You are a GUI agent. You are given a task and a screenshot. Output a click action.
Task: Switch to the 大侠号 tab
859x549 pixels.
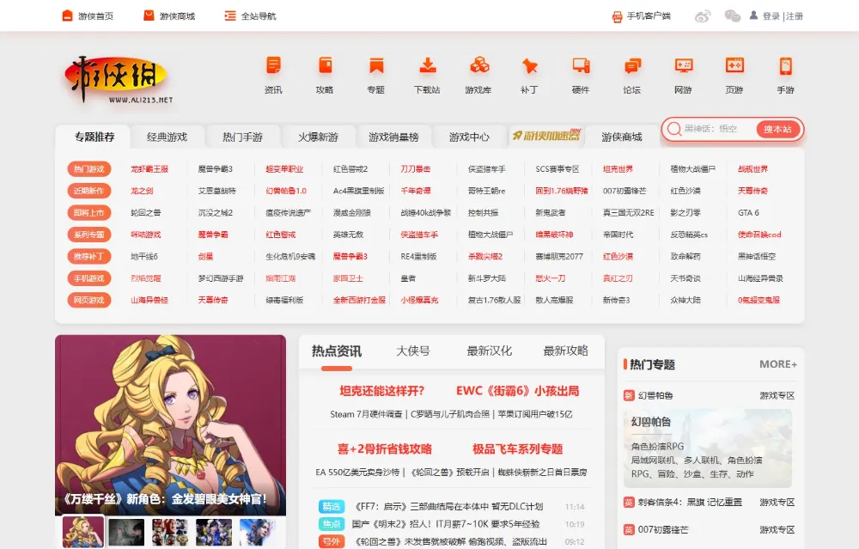pyautogui.click(x=413, y=351)
